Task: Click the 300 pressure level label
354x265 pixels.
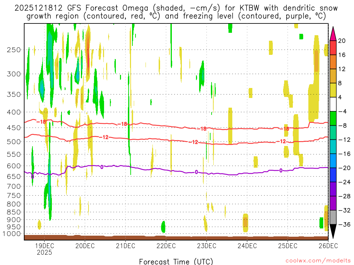Action: [x=14, y=74]
